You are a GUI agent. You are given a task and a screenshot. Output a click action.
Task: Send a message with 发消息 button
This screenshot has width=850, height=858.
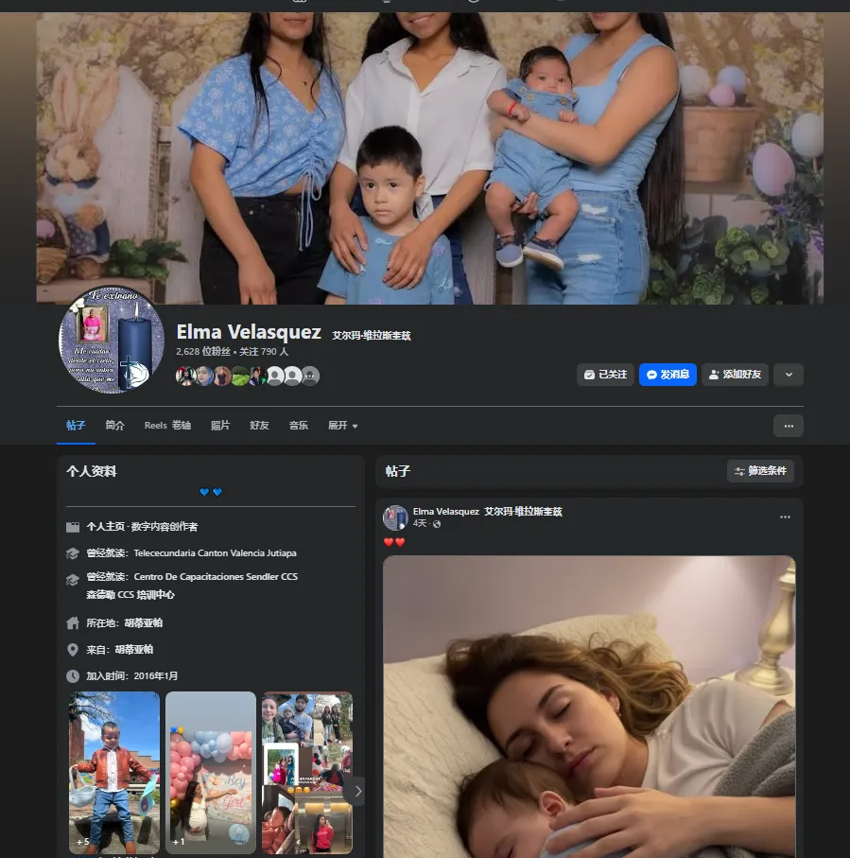668,375
